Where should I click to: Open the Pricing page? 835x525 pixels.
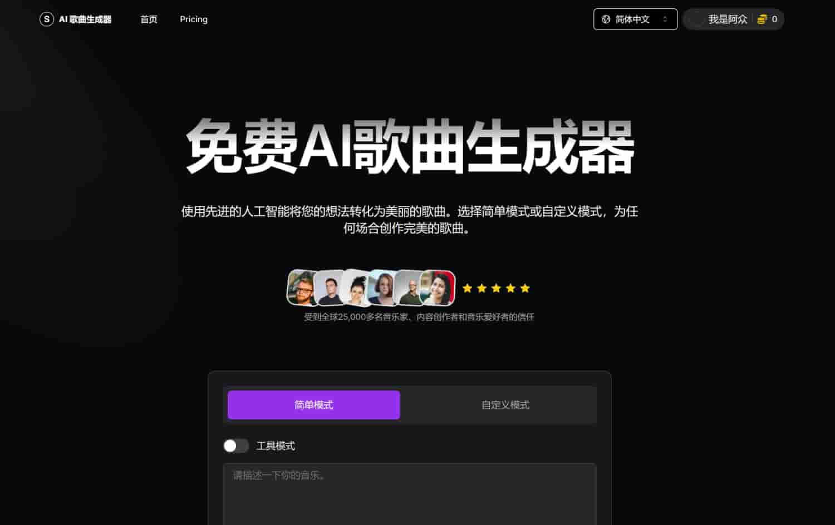[193, 19]
